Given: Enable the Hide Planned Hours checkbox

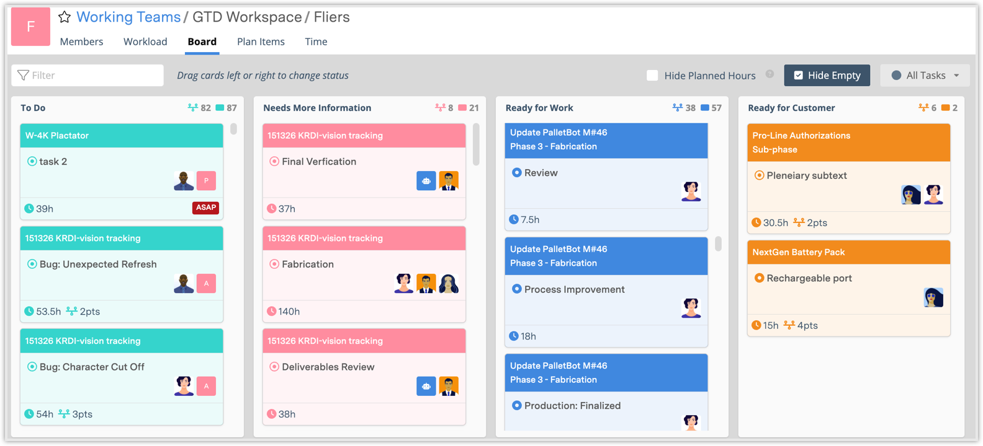Looking at the screenshot, I should 652,76.
